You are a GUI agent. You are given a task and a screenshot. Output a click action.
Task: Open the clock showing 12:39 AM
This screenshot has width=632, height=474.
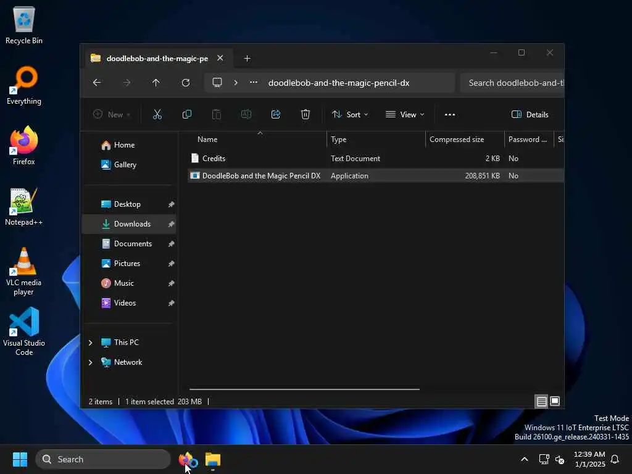tap(589, 459)
